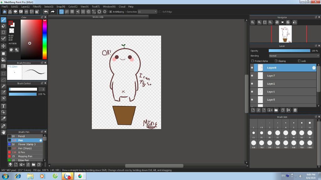Select brush size 1000 circle
The width and height of the screenshot is (321, 180).
point(309,143)
